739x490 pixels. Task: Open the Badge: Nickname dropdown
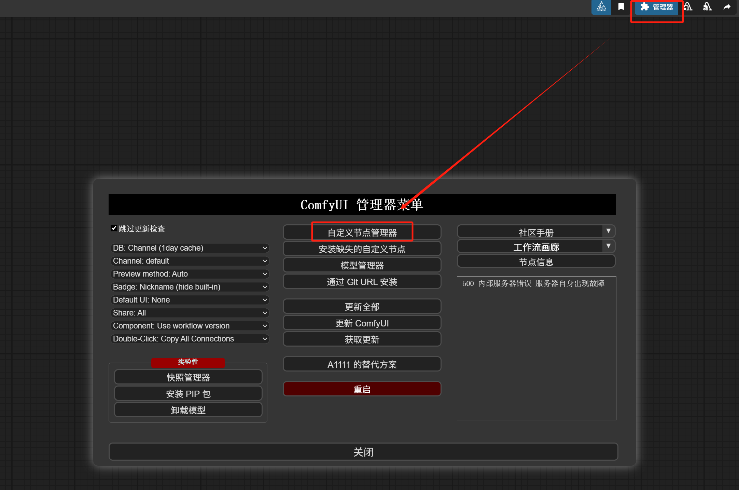[190, 287]
